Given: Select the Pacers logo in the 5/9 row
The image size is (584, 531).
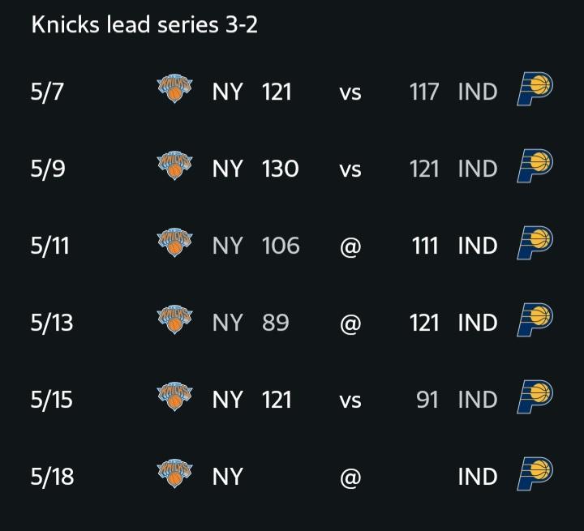Looking at the screenshot, I should [x=535, y=166].
